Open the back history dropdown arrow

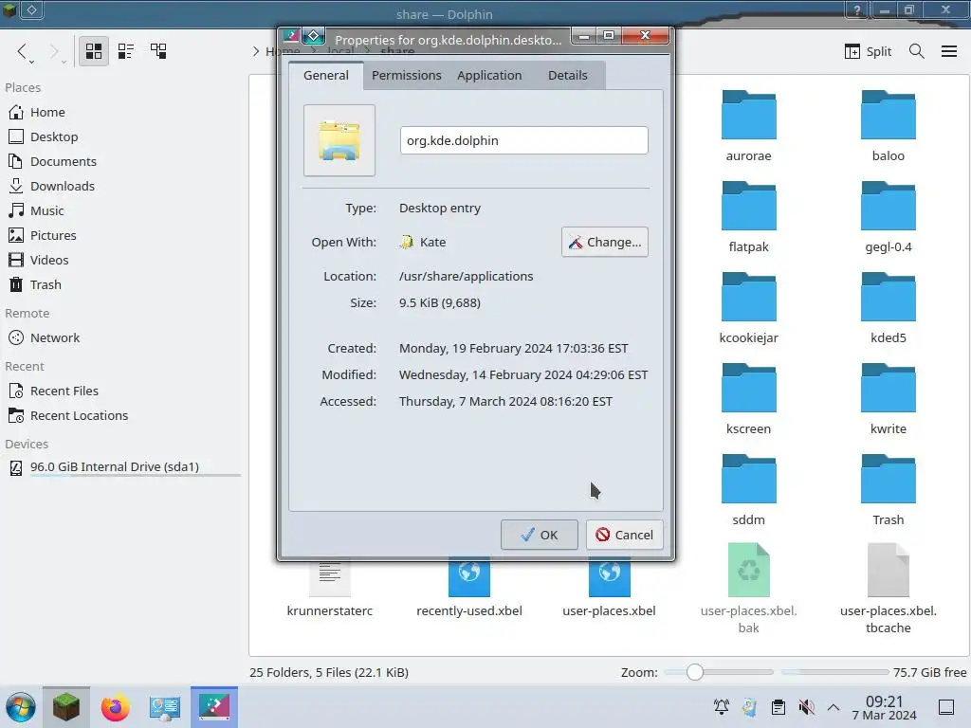click(31, 62)
